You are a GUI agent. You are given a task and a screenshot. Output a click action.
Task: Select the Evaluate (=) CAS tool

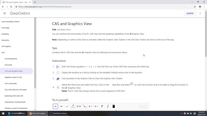pyautogui.click(x=55, y=106)
